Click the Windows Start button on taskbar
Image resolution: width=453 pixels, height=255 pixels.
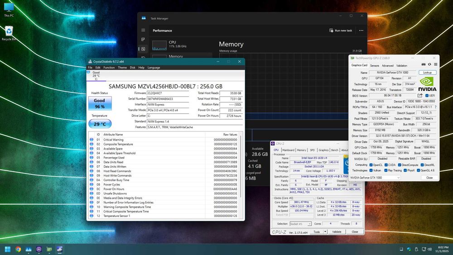[x=8, y=249]
